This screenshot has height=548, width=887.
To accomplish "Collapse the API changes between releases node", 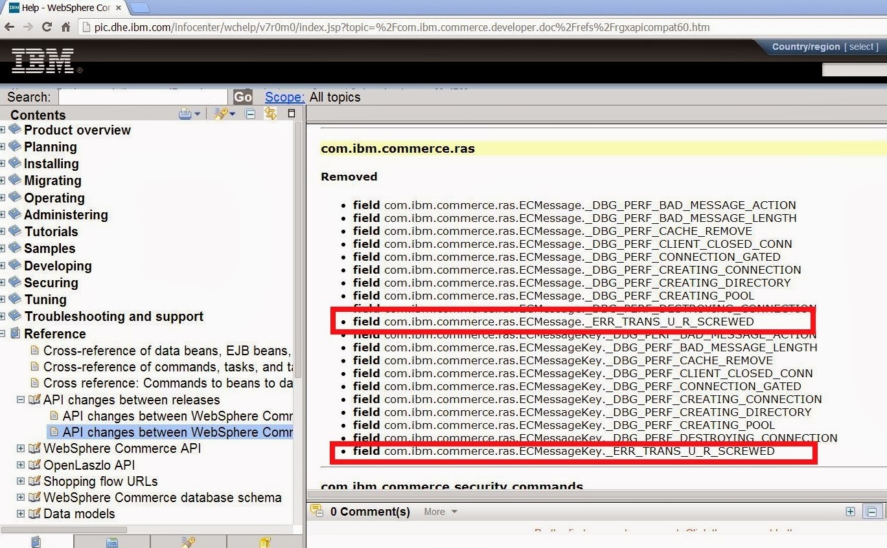I will click(21, 400).
